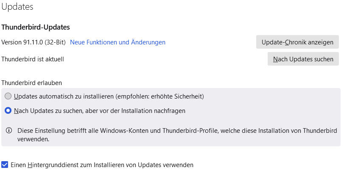
Task: Select the "Nach Updates zu suchen" radio button
Action: click(8, 111)
